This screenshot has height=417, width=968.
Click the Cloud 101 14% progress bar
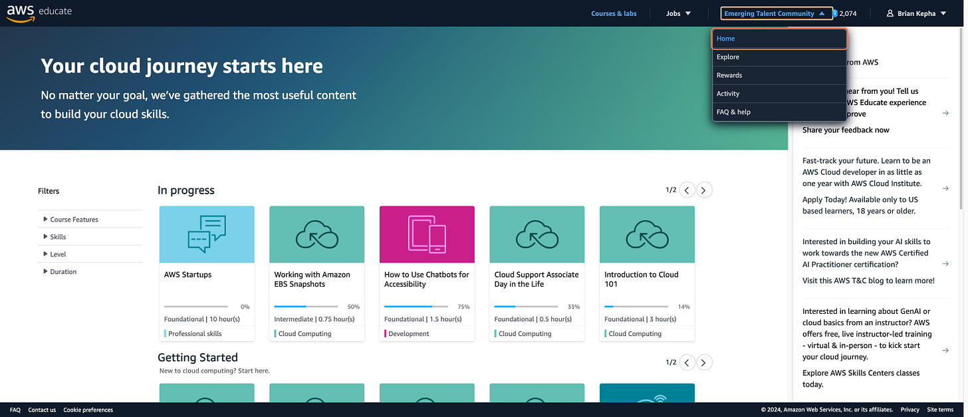pyautogui.click(x=636, y=307)
